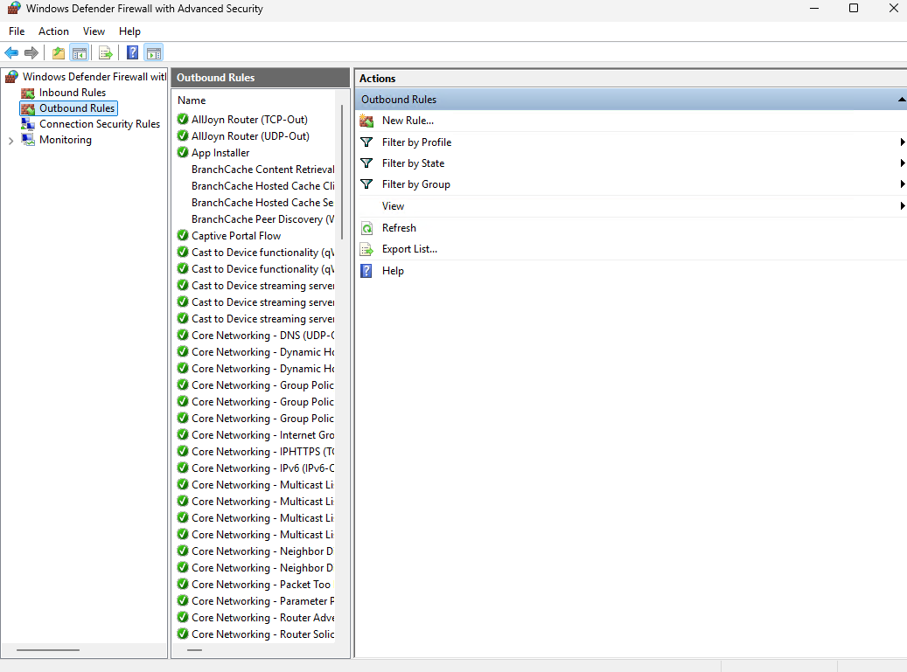Image resolution: width=907 pixels, height=672 pixels.
Task: Click View label in Actions pane
Action: 393,206
